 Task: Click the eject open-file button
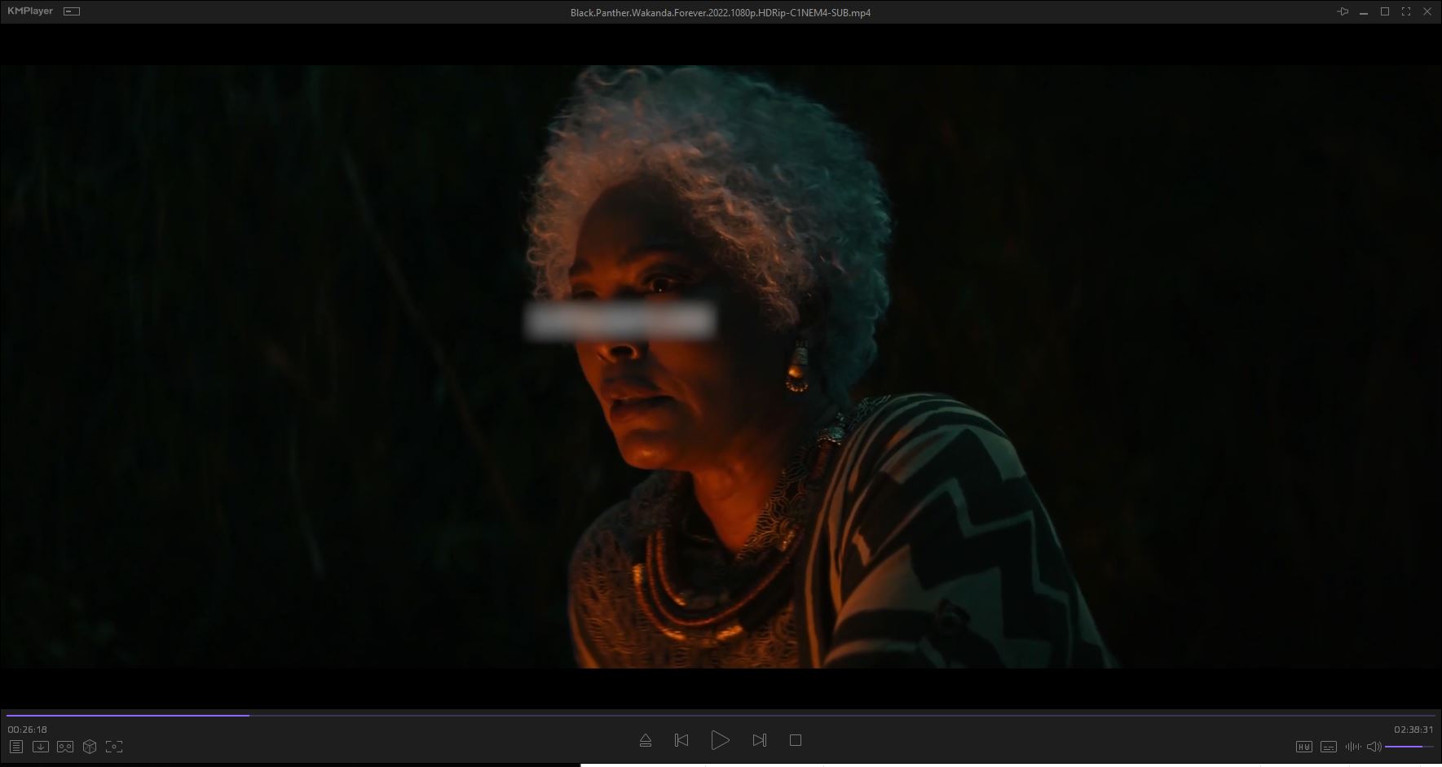coord(646,740)
